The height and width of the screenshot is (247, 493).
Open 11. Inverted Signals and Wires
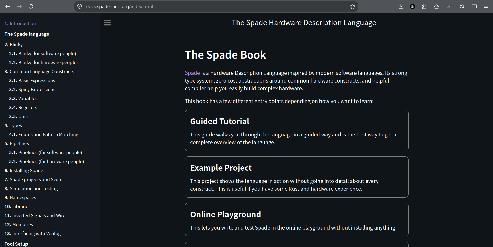pyautogui.click(x=36, y=215)
